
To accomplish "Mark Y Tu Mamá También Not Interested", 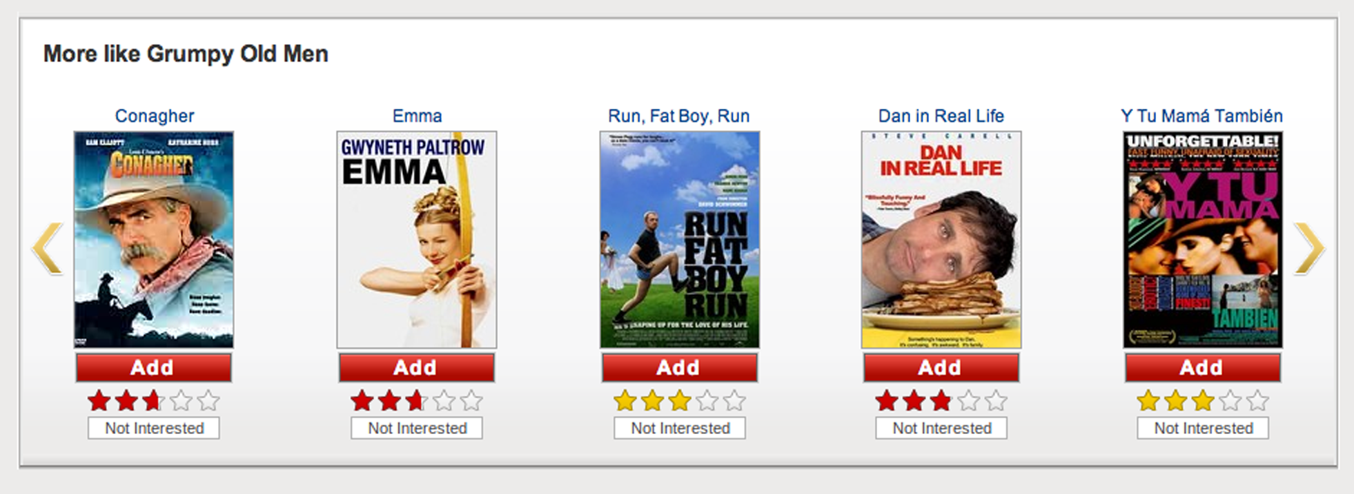I will click(1203, 428).
